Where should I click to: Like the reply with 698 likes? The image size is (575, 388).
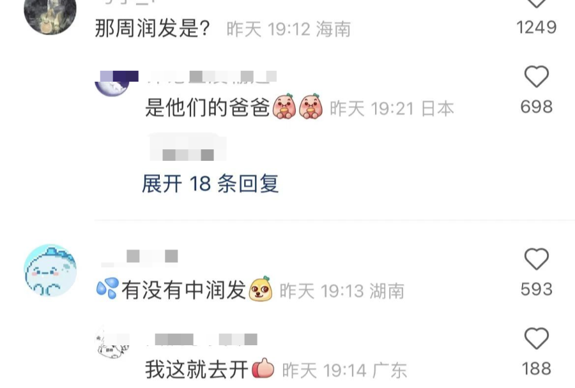(537, 77)
